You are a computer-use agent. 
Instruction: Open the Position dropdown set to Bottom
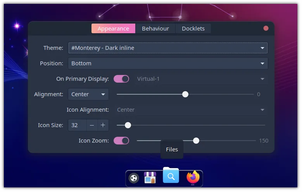click(x=167, y=63)
